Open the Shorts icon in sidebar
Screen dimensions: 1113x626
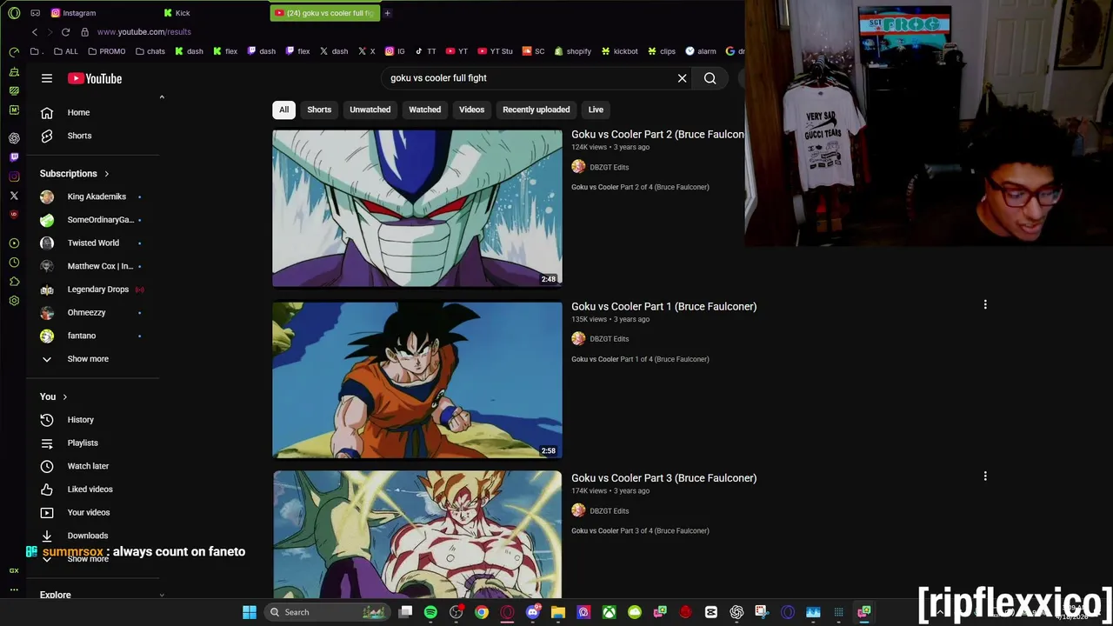[x=47, y=136]
